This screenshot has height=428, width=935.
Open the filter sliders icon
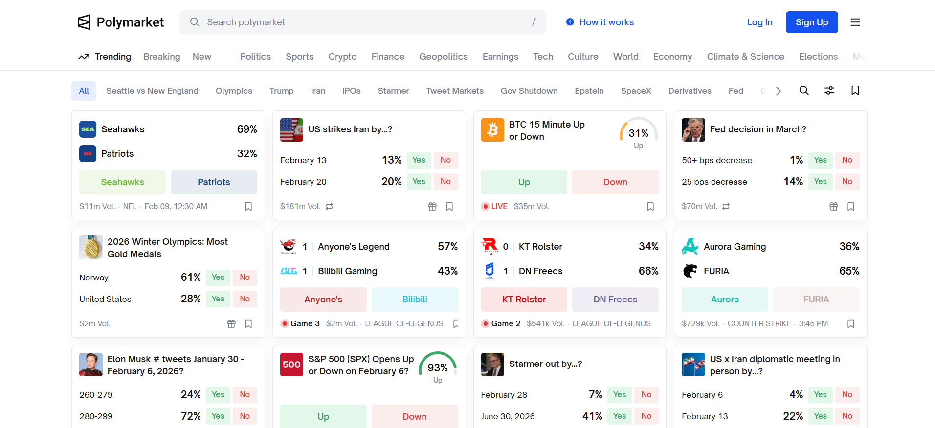tap(829, 90)
